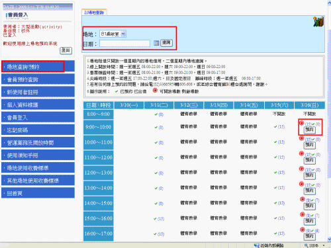Click red available icon in 3/16 13:00~14:00 row
This screenshot has width=331, height=248.
[301, 184]
